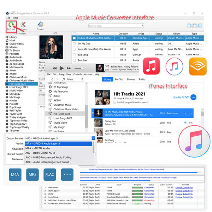Image resolution: width=212 pixels, height=212 pixels.
Task: Select third layout view icon at top right
Action: coord(200,26)
